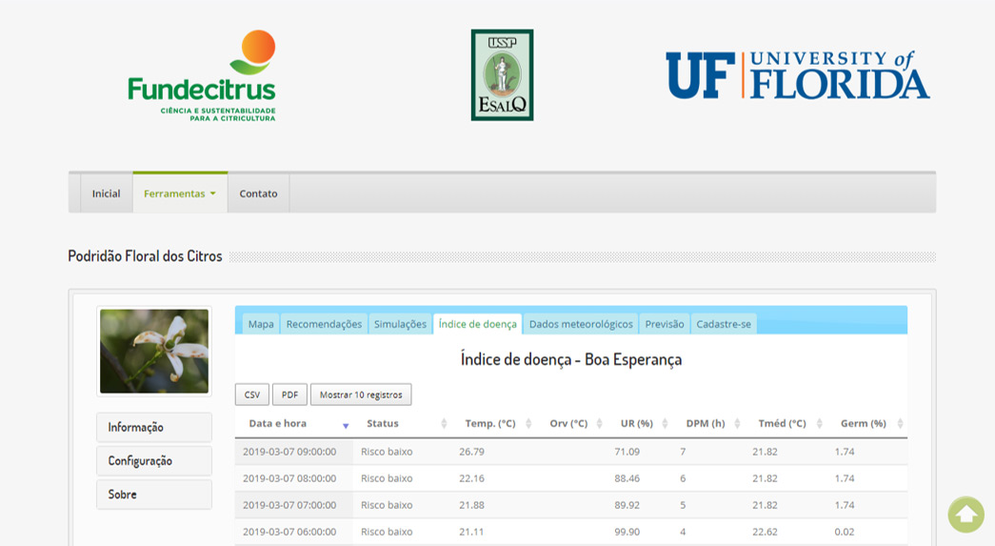The image size is (995, 546).
Task: Open the Ferramentas dropdown menu
Action: 180,193
